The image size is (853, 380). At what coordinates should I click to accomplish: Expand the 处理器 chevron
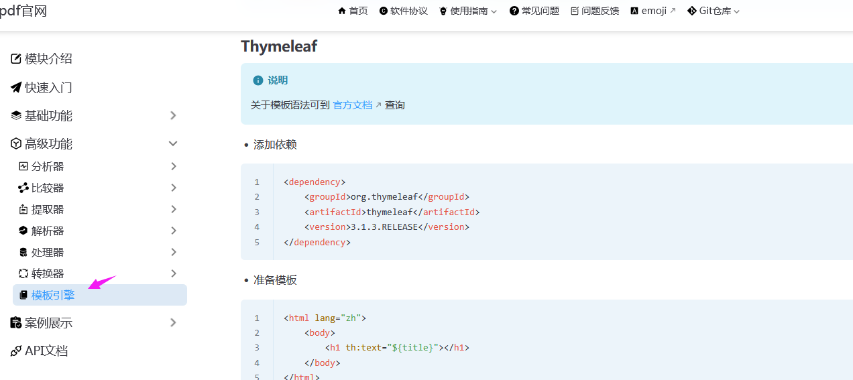coord(174,252)
